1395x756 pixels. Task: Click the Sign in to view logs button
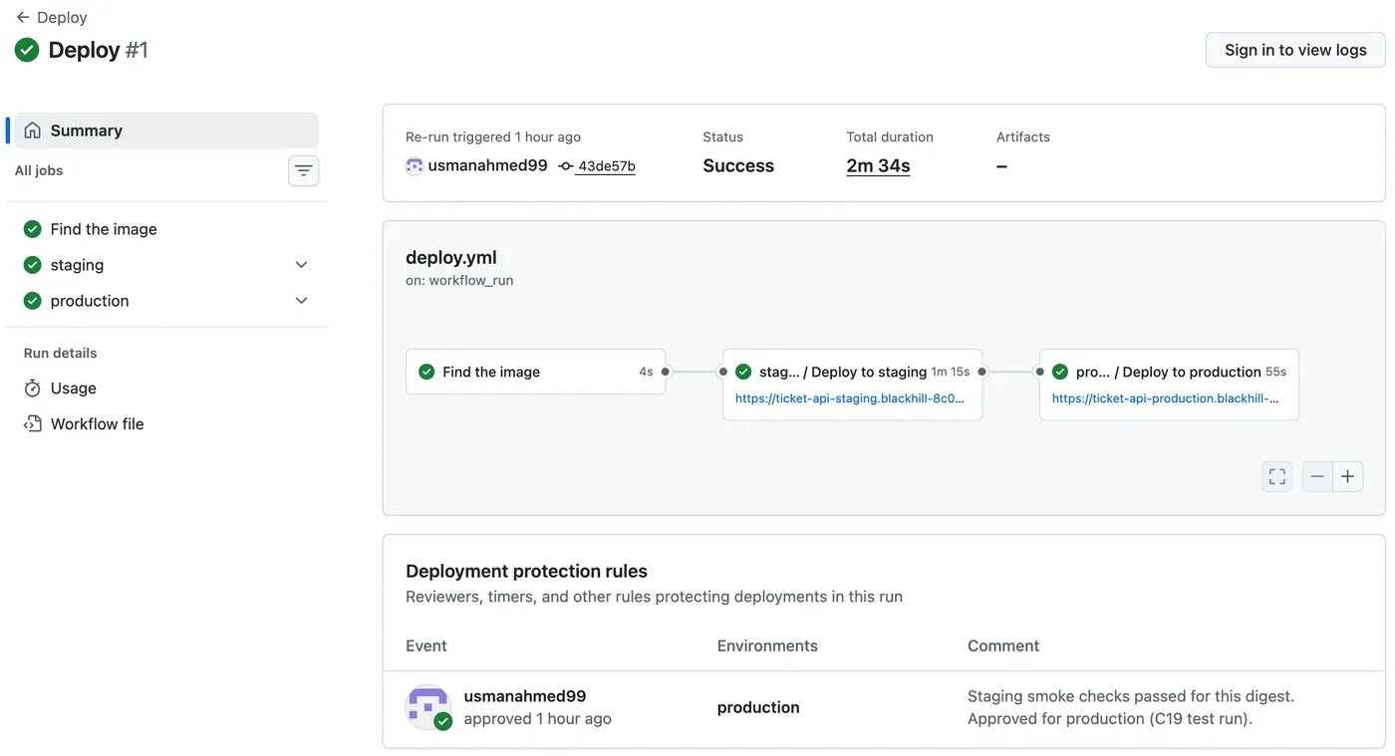(1295, 50)
